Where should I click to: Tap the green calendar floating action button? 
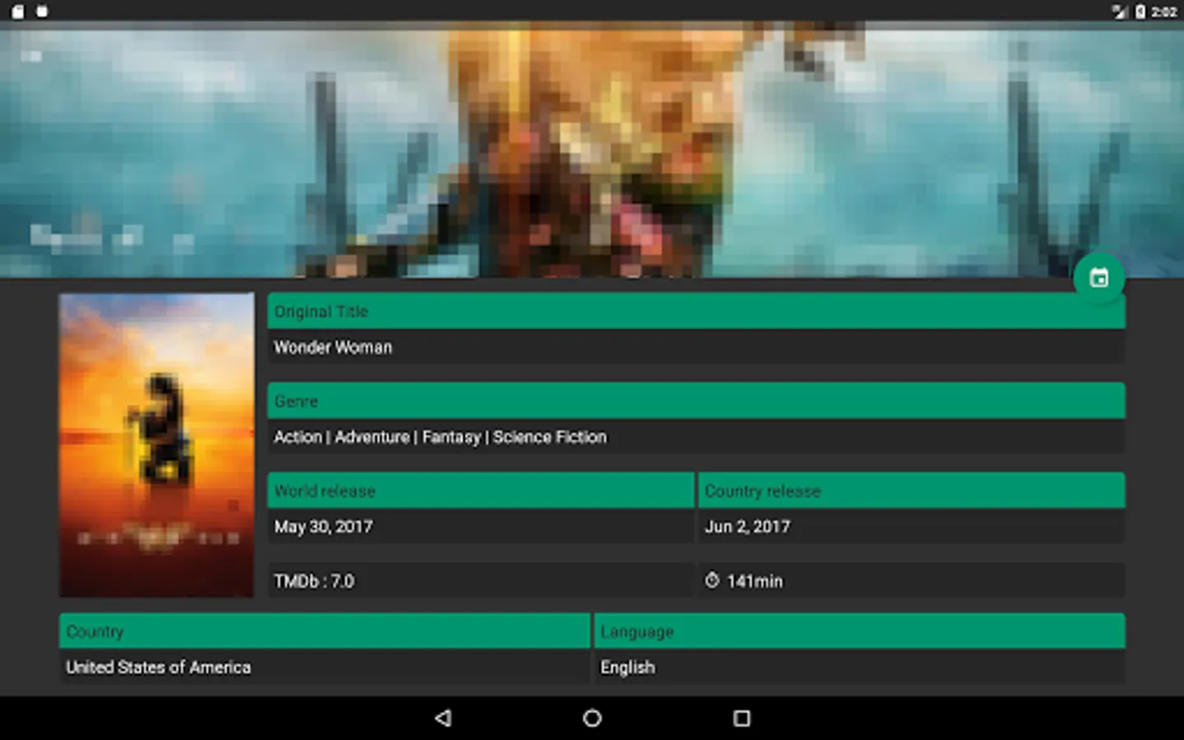point(1098,278)
